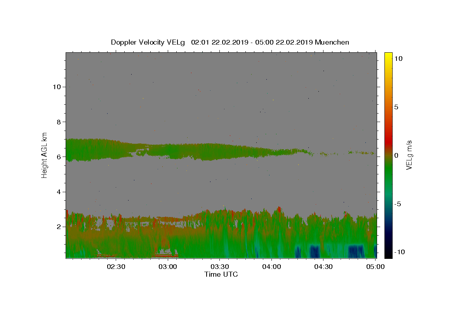The width and height of the screenshot is (466, 310).
Task: Click the 04:00 time tick label
Action: point(272,267)
